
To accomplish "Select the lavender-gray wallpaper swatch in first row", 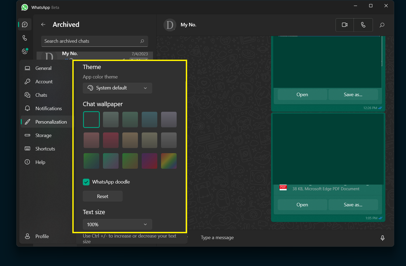I will click(x=169, y=120).
